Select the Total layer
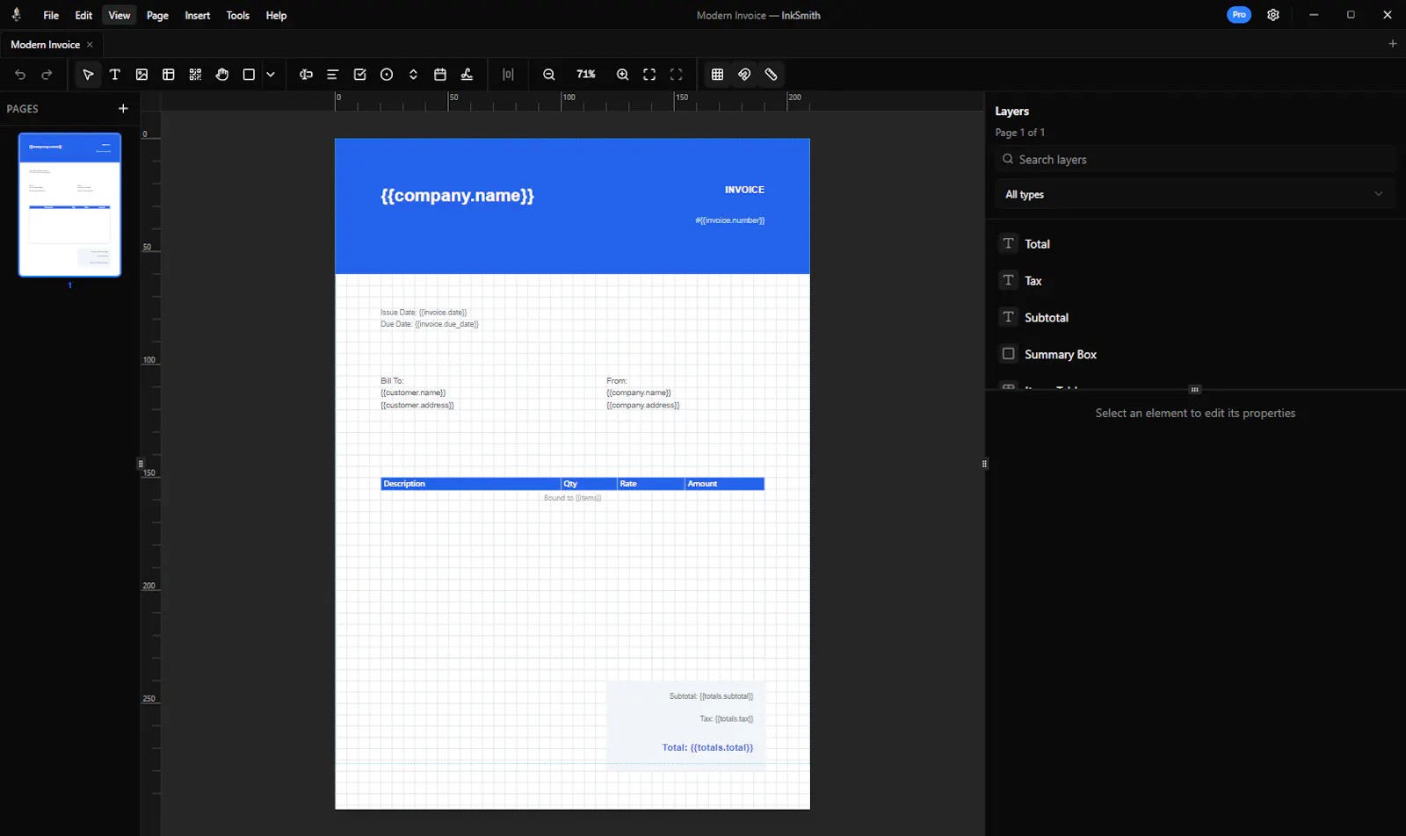Screen dimensions: 1406x836 click(1195, 244)
